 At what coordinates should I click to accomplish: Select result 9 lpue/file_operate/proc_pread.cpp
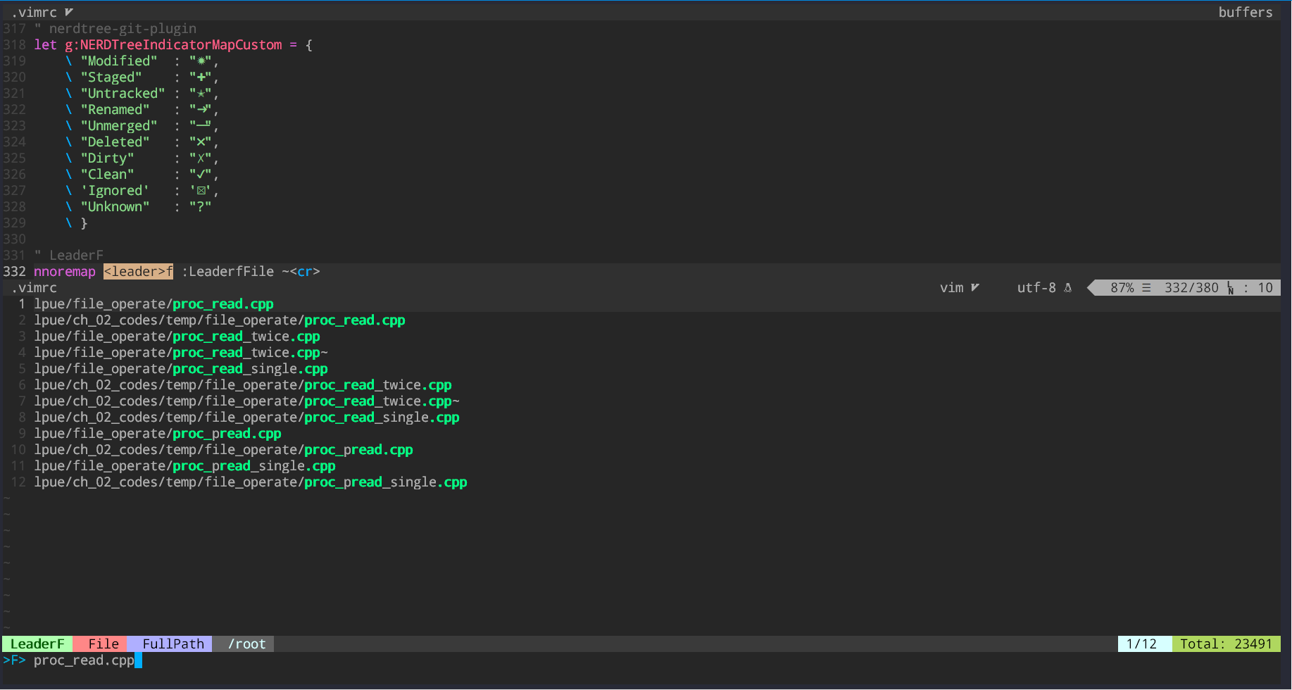click(158, 433)
